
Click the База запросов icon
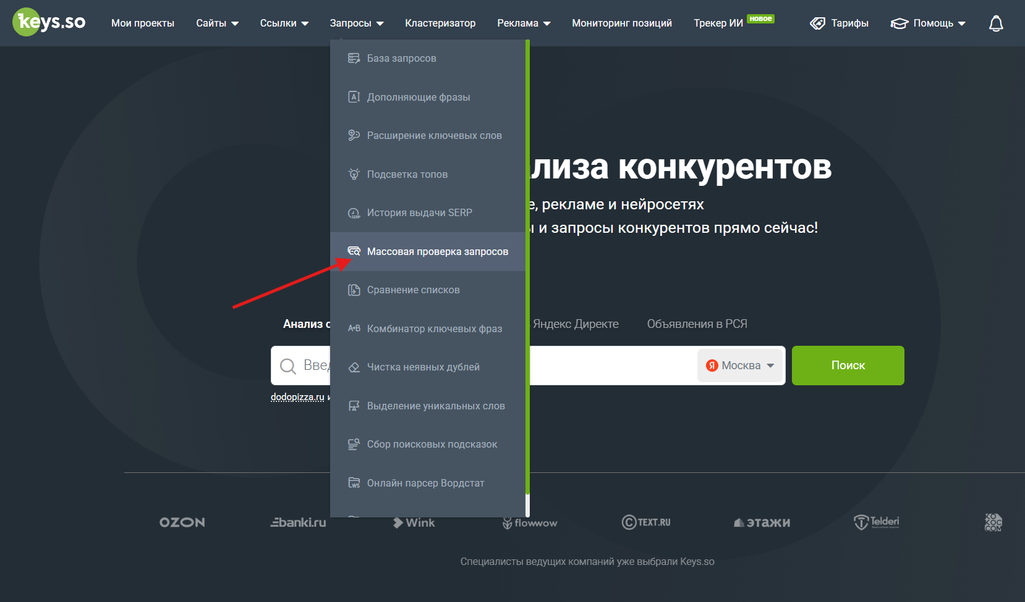[x=354, y=58]
